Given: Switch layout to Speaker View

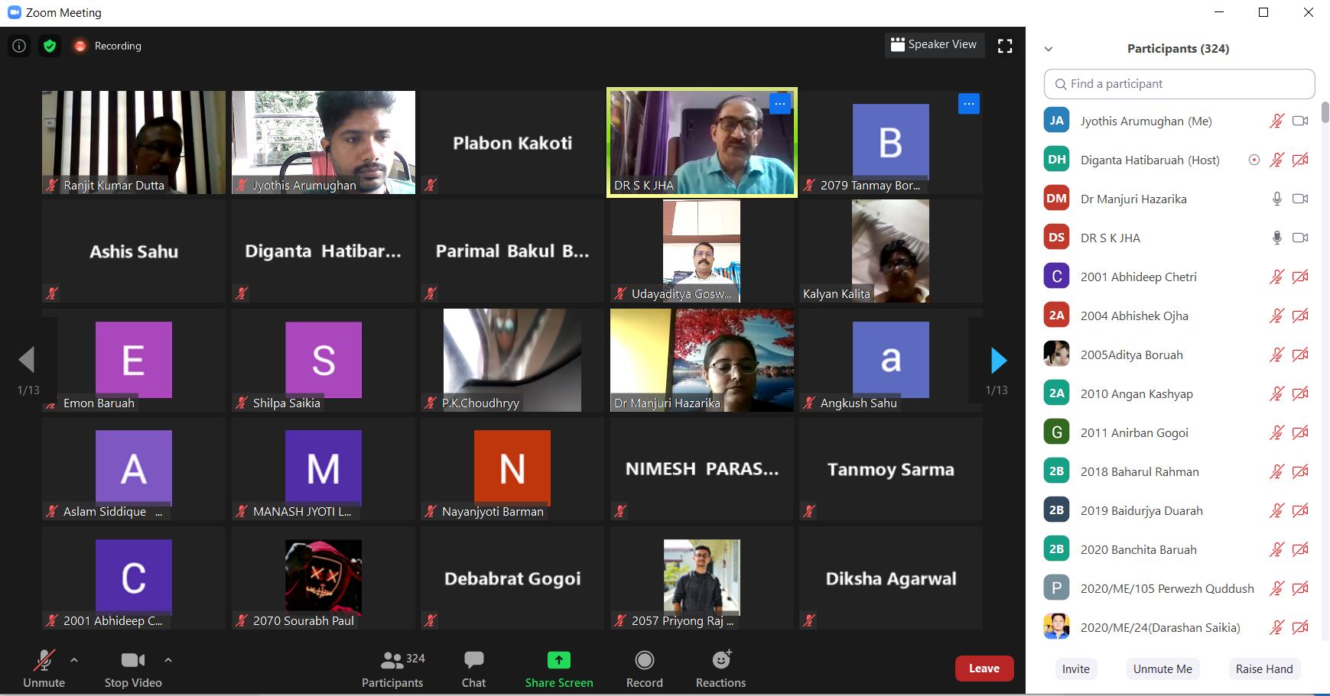Looking at the screenshot, I should pyautogui.click(x=933, y=44).
